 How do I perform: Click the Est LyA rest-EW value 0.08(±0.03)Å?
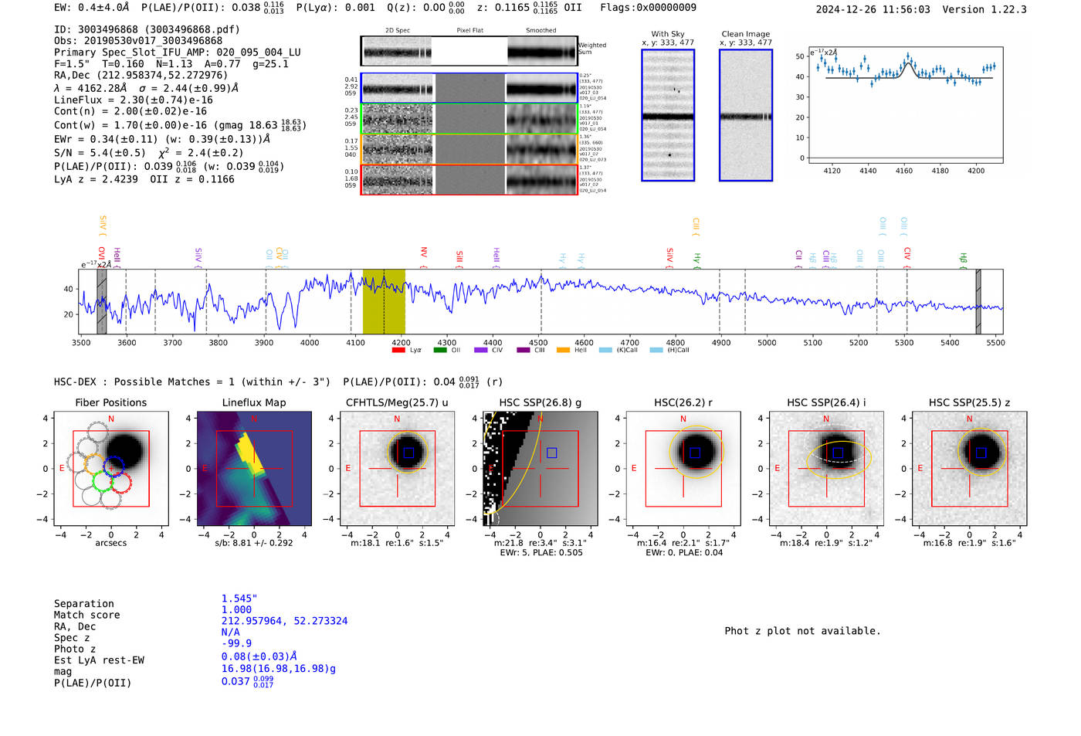tap(259, 656)
